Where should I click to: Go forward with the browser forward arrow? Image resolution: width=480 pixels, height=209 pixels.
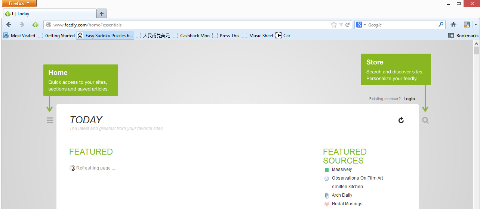tap(22, 25)
